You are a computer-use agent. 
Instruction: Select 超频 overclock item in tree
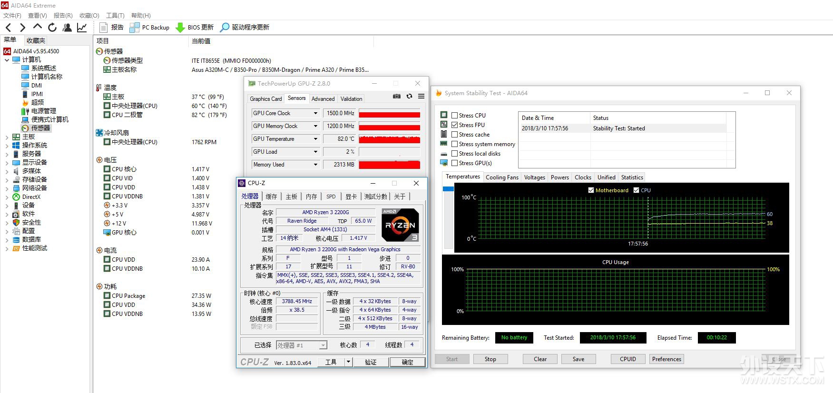[x=33, y=102]
